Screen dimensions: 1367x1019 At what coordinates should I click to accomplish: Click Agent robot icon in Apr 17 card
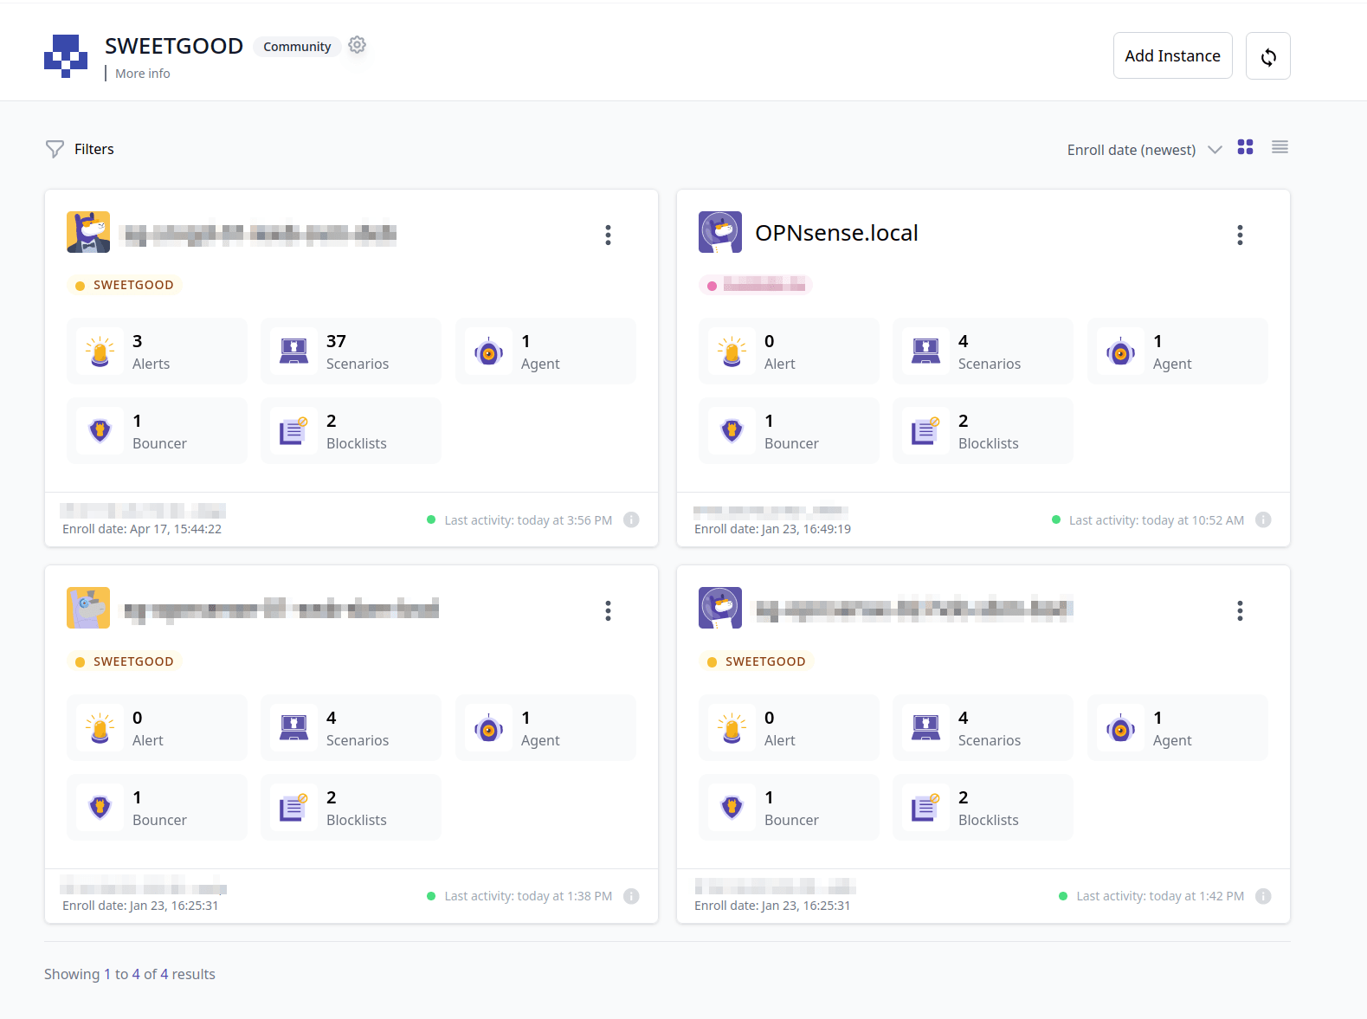[489, 351]
